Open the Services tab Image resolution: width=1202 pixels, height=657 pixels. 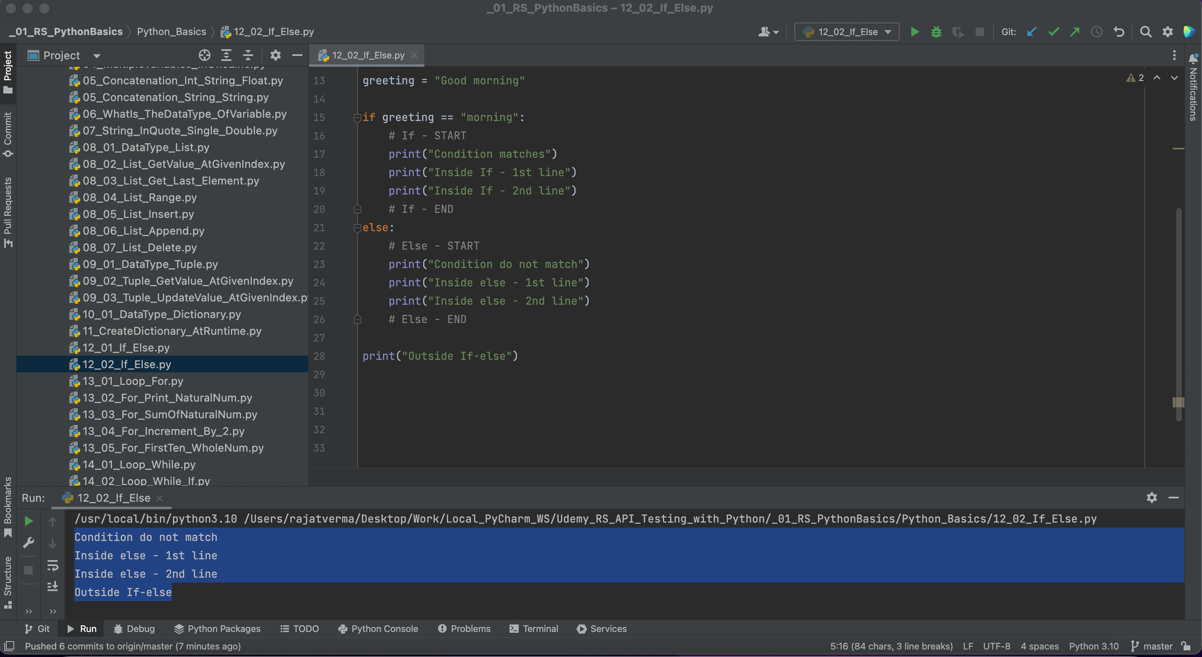pos(601,629)
